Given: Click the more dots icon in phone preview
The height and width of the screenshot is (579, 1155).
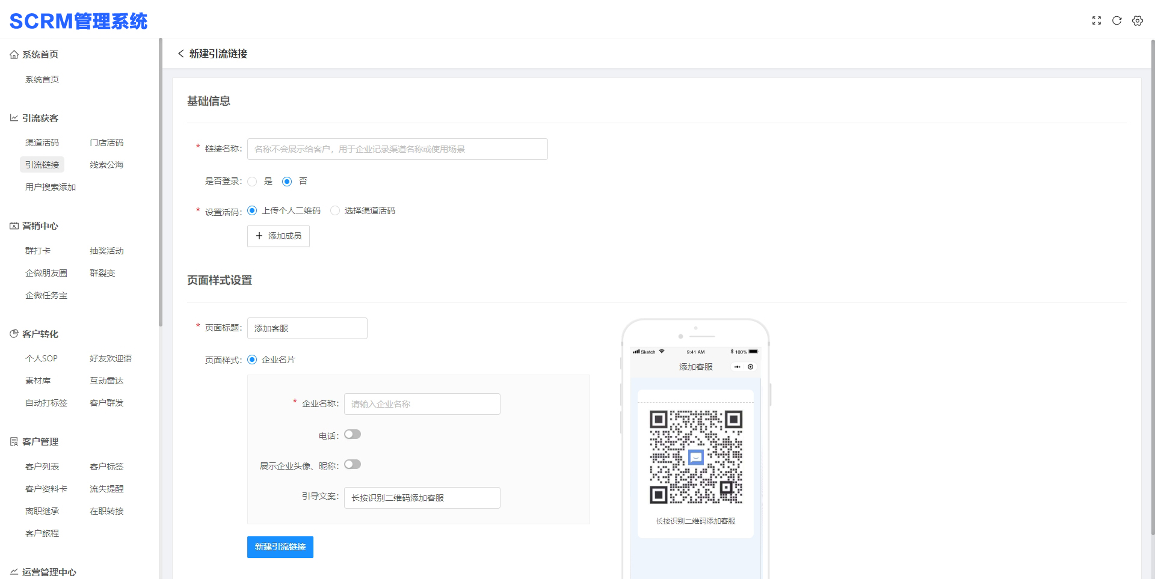Looking at the screenshot, I should (x=738, y=367).
